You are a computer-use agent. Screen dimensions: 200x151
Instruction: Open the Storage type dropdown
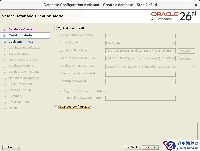(140, 43)
